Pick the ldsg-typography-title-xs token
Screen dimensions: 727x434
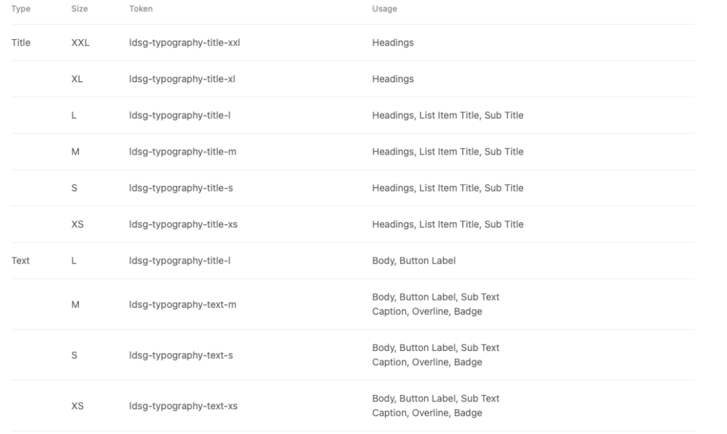(184, 225)
